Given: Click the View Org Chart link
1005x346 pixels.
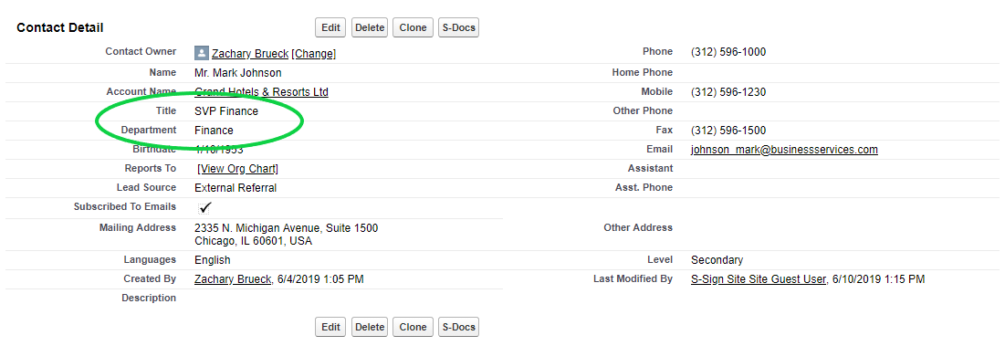Looking at the screenshot, I should pyautogui.click(x=238, y=169).
